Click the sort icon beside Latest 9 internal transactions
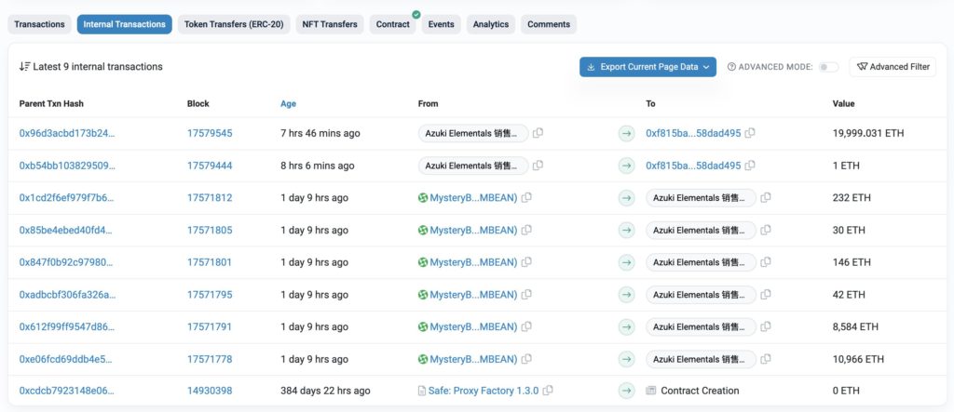This screenshot has height=412, width=954. click(24, 67)
